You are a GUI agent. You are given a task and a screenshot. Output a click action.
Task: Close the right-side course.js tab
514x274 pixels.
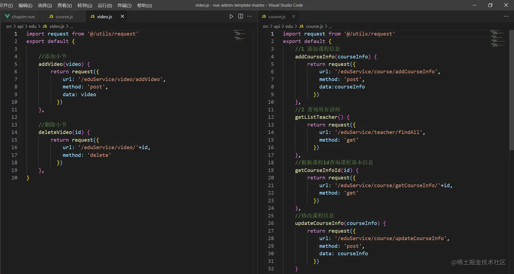(x=294, y=16)
